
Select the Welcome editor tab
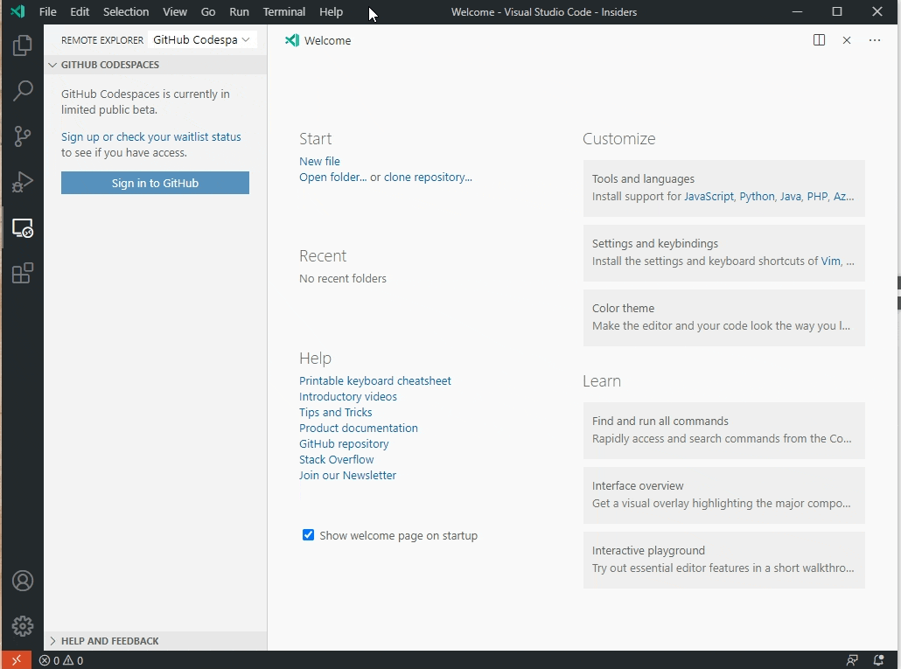point(318,40)
